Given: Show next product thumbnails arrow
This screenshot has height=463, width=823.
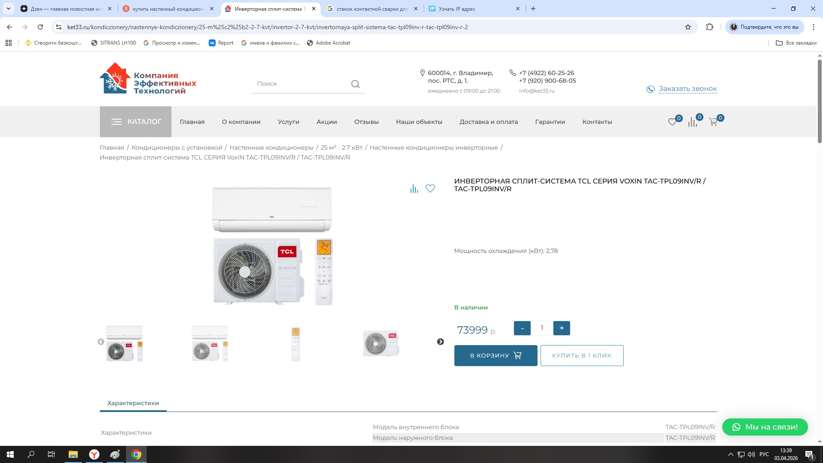Looking at the screenshot, I should (440, 342).
